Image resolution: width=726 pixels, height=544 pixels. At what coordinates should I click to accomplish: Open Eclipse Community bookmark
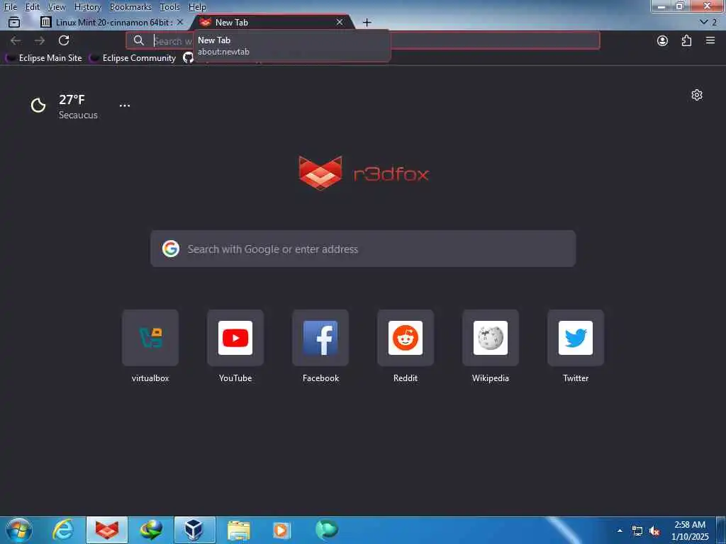pyautogui.click(x=133, y=58)
